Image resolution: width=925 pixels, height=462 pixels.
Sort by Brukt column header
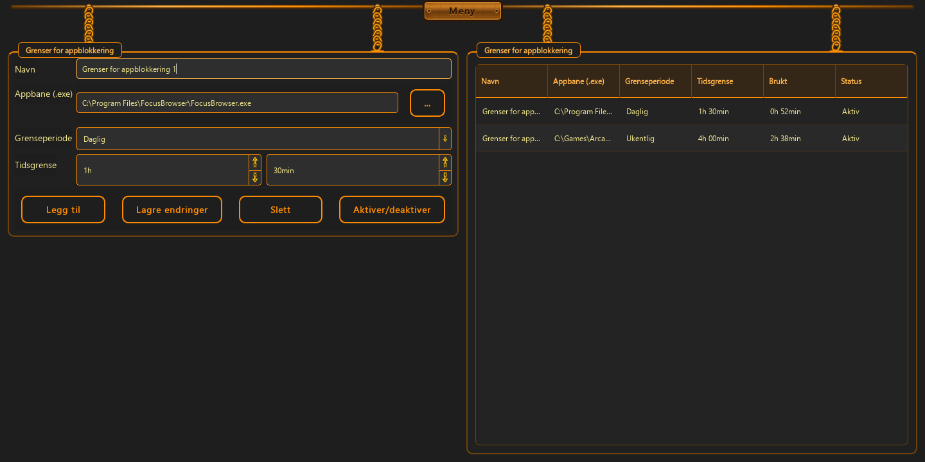(x=800, y=81)
